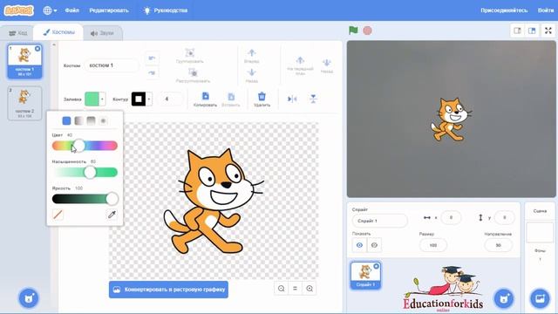Switch to the Звуки tab

pyautogui.click(x=102, y=33)
